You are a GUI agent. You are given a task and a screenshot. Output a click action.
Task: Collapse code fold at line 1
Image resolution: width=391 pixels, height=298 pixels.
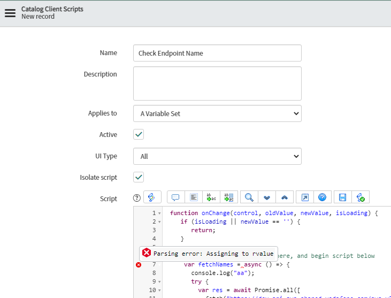(159, 213)
